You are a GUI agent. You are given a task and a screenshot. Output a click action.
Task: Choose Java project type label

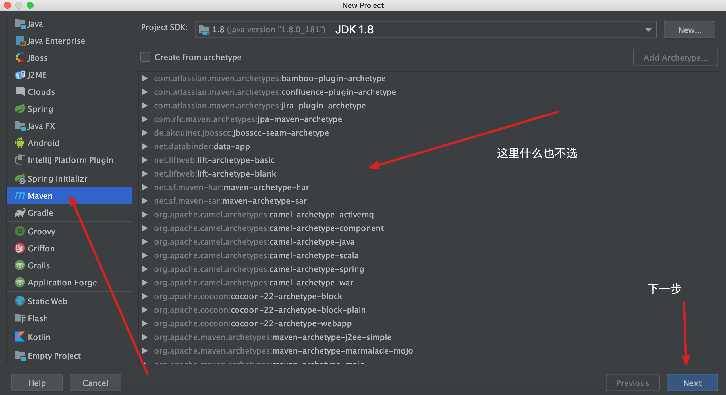(35, 24)
